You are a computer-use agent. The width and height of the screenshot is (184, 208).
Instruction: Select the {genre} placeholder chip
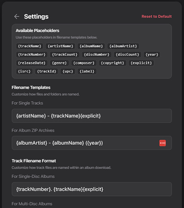point(59,63)
